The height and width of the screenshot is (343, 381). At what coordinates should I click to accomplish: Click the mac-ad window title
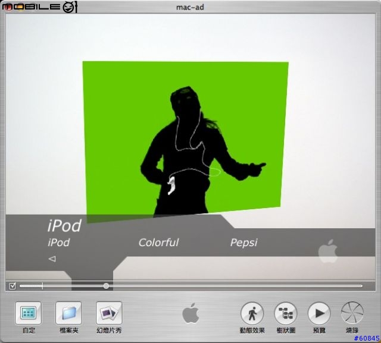[x=190, y=7]
